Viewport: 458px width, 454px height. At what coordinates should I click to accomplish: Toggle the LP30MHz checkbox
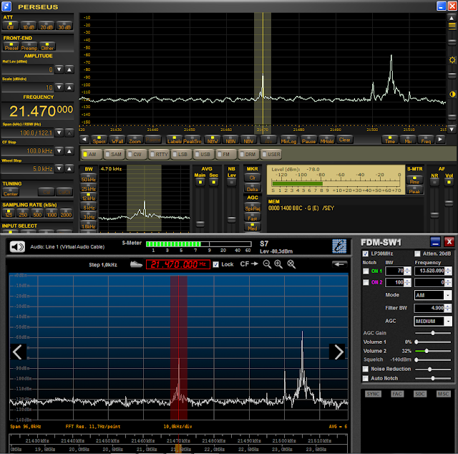click(x=366, y=253)
